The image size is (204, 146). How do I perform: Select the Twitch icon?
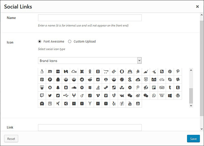pyautogui.click(x=42, y=96)
